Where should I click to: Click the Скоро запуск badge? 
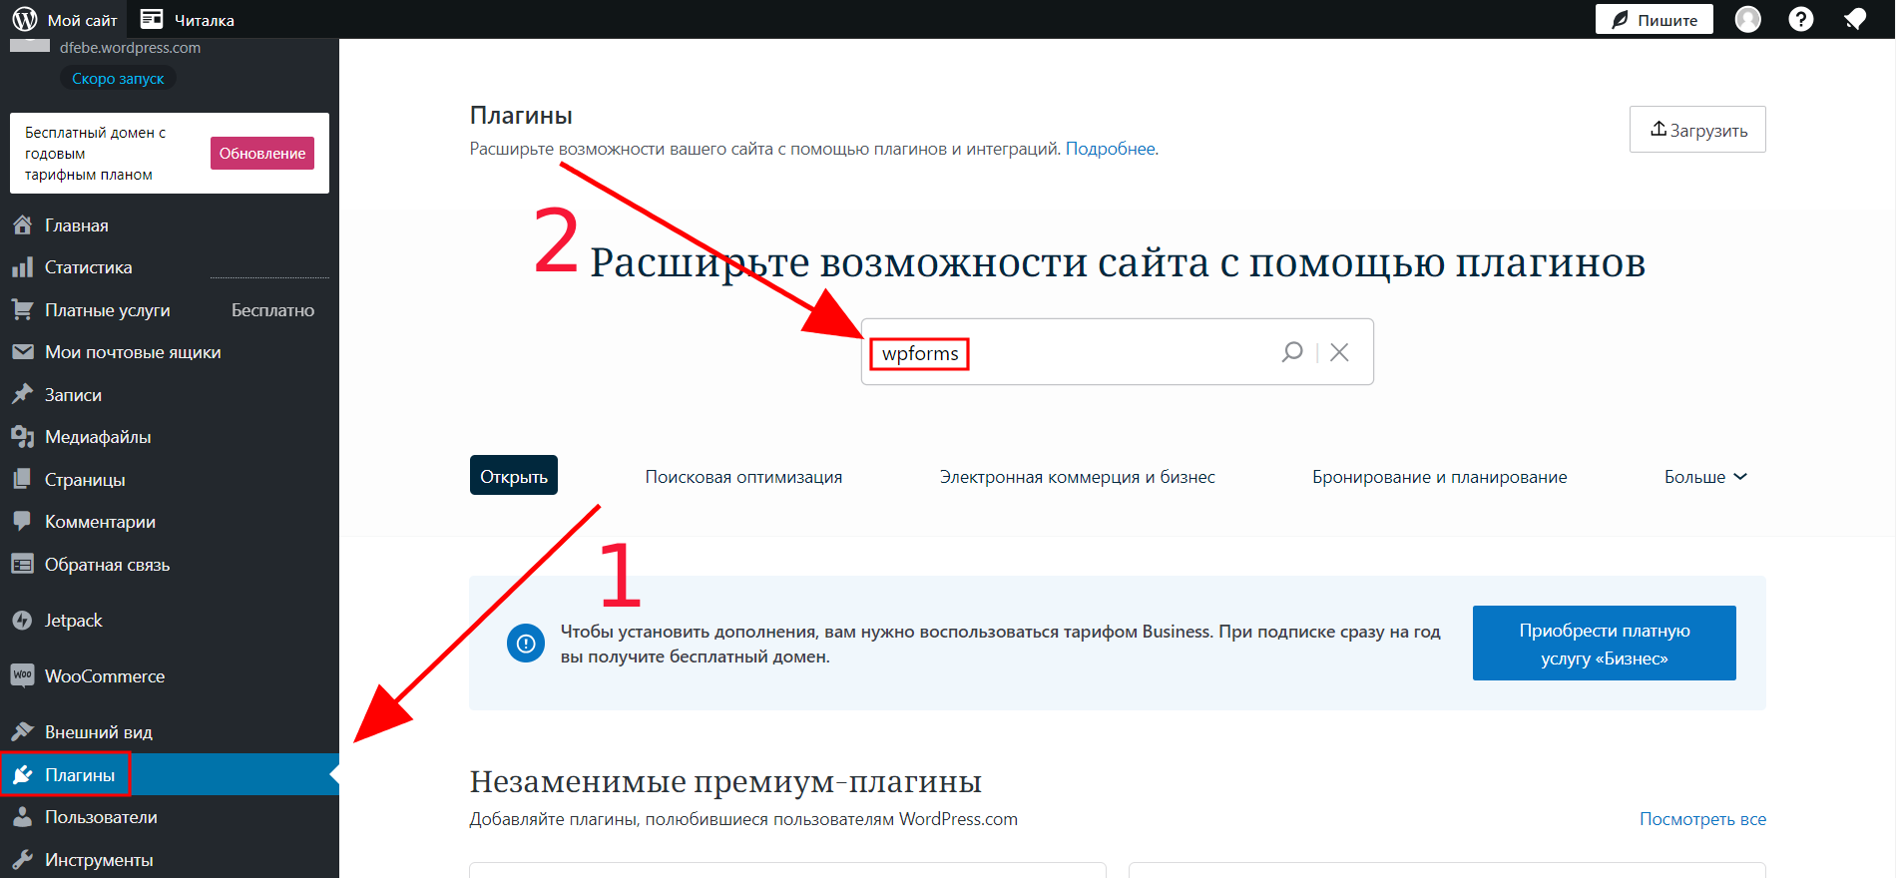(118, 79)
